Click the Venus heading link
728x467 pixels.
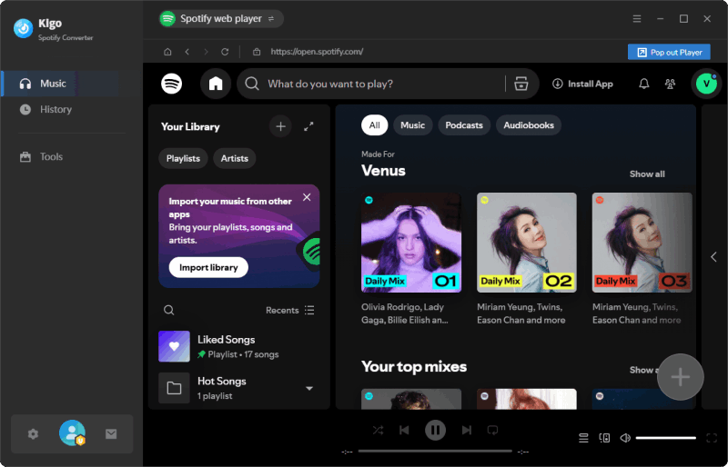(x=383, y=171)
